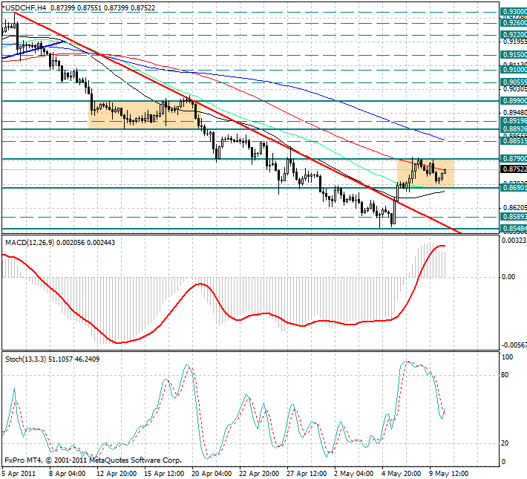Click the MACD 0.00 zero level label
The width and height of the screenshot is (527, 479).
(508, 277)
